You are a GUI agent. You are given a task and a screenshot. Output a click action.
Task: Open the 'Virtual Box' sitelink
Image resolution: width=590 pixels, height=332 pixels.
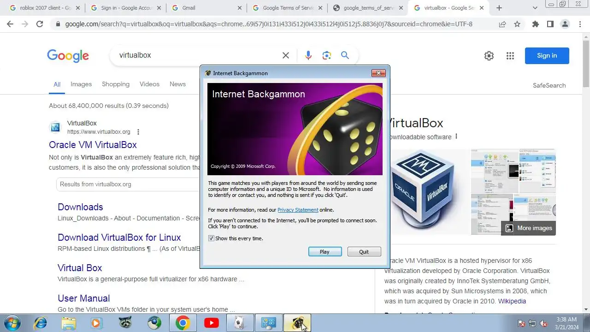(80, 268)
